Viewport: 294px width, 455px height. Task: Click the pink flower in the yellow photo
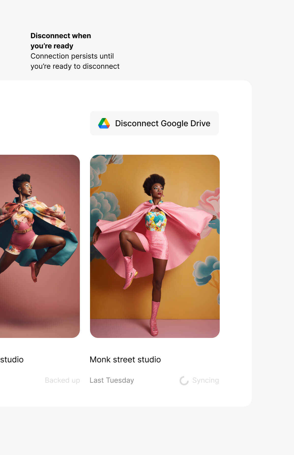click(211, 201)
